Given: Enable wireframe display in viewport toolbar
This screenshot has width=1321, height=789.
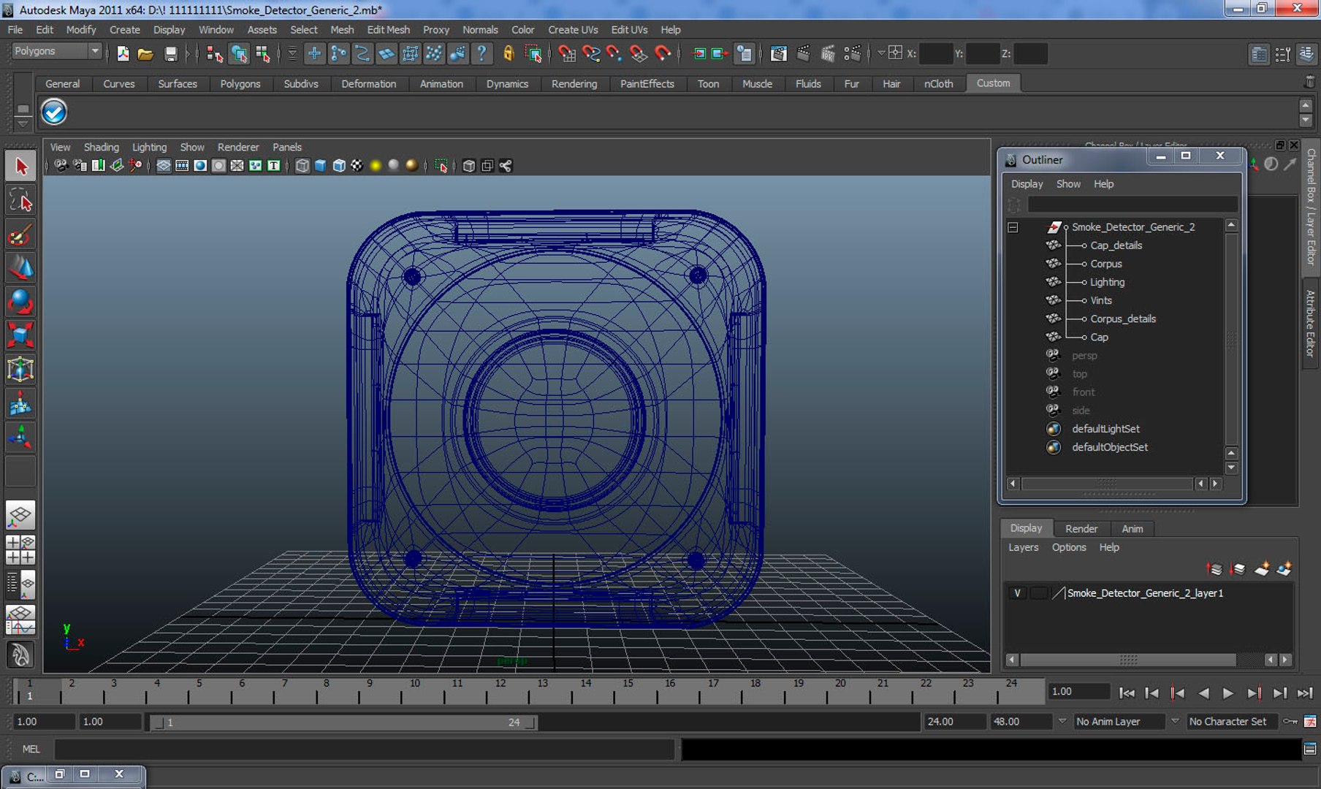Looking at the screenshot, I should (x=302, y=166).
